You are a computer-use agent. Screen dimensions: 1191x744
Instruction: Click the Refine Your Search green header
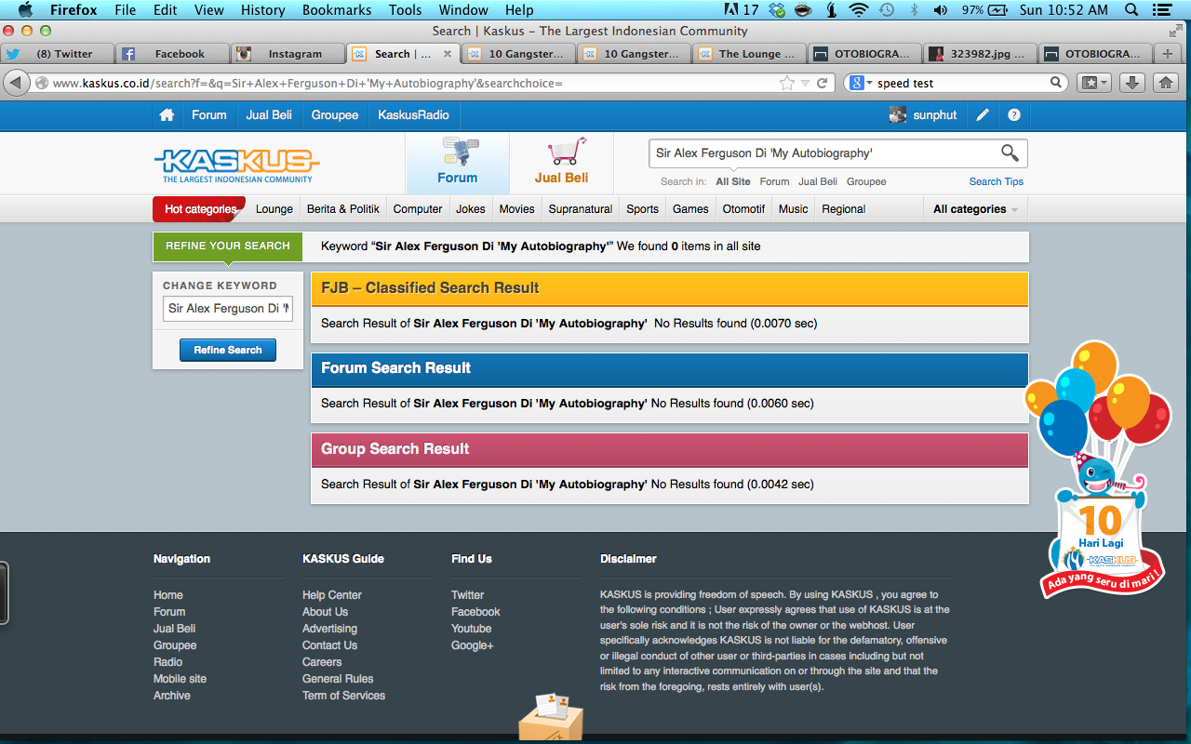coord(228,246)
